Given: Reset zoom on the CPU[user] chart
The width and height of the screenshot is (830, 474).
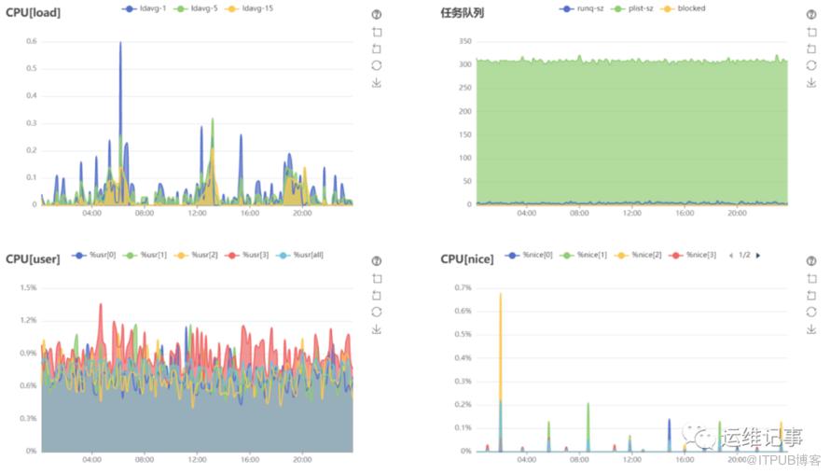Looking at the screenshot, I should point(377,295).
